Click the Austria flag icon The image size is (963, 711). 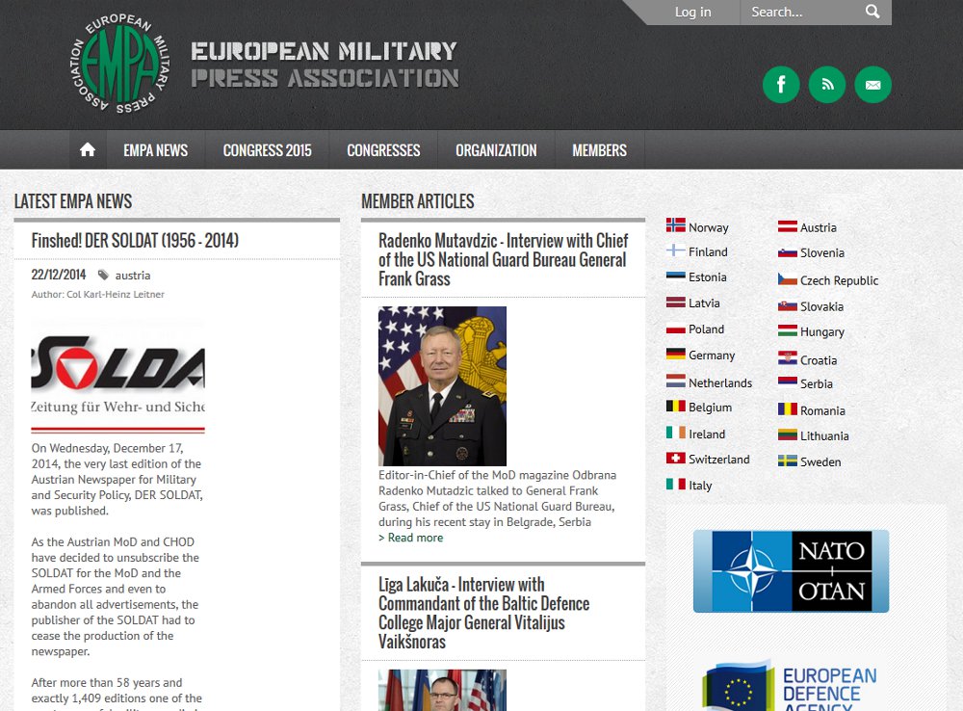tap(788, 226)
